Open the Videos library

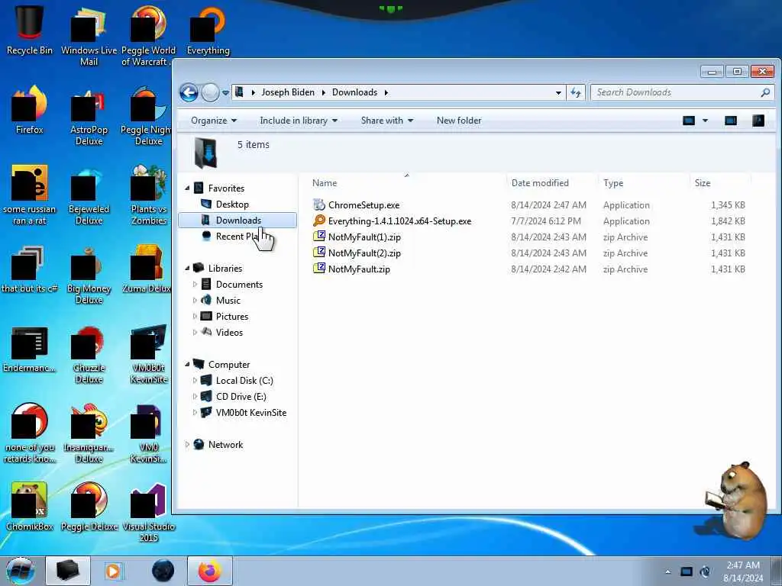pos(229,333)
